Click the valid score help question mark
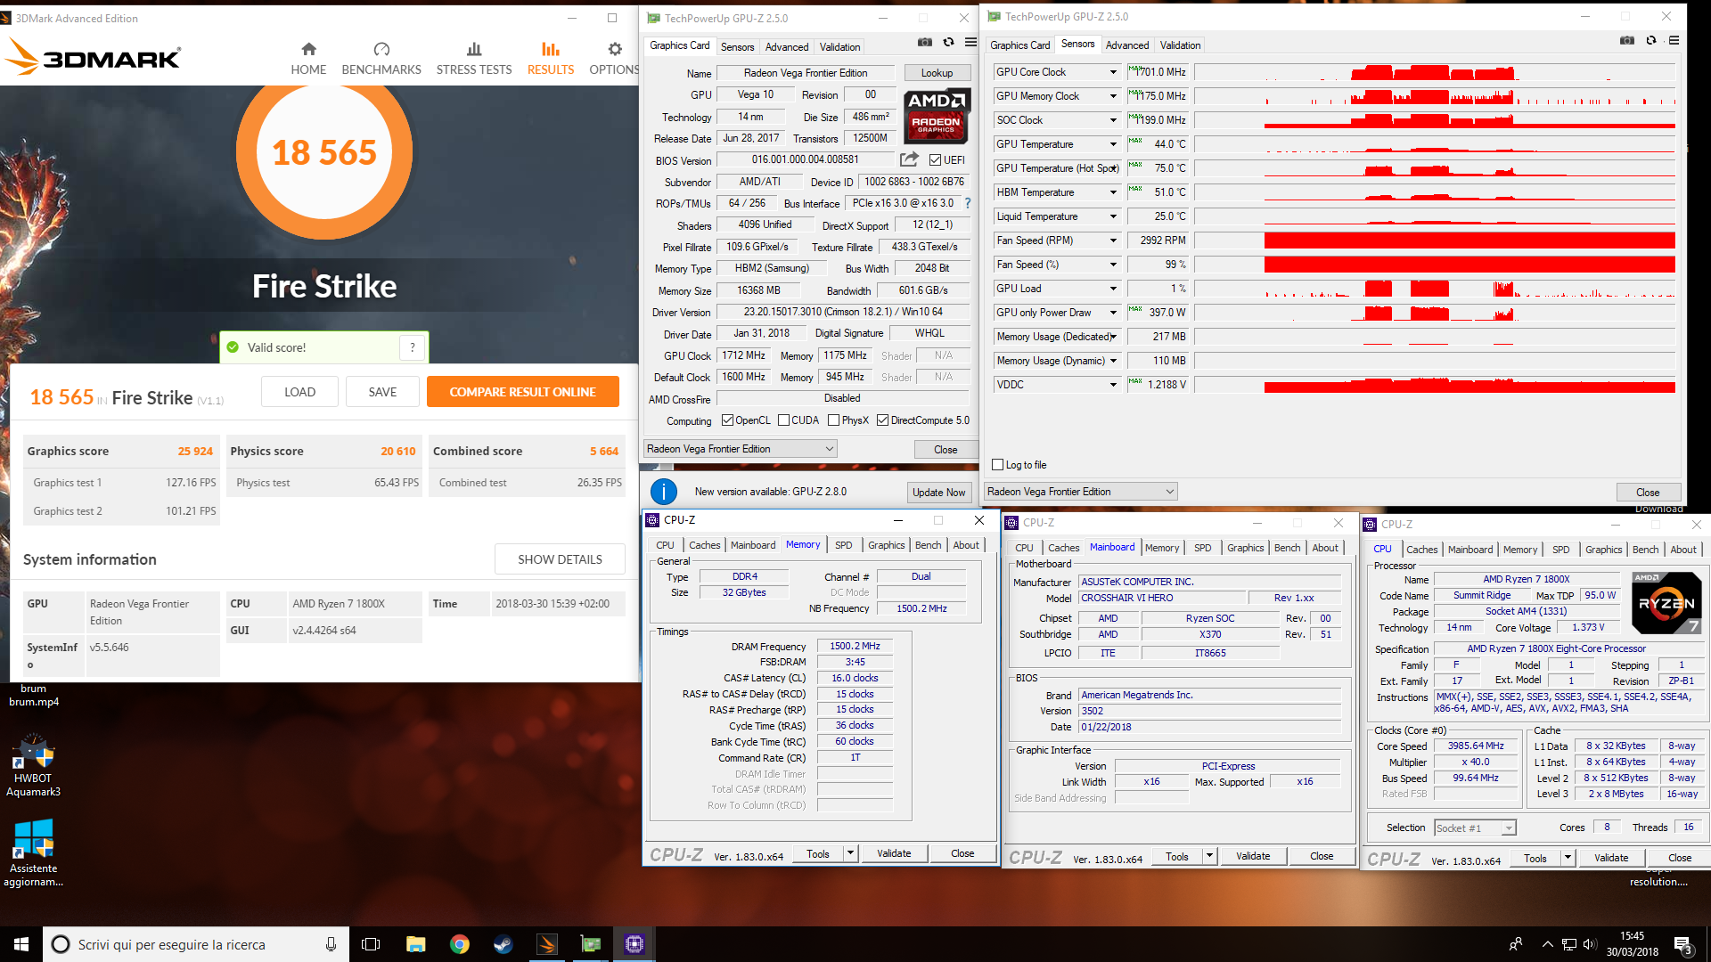 point(413,347)
